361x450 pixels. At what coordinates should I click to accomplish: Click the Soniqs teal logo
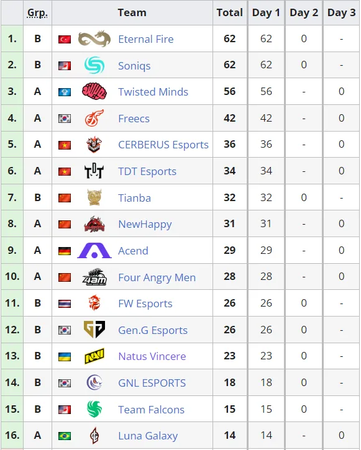(94, 65)
